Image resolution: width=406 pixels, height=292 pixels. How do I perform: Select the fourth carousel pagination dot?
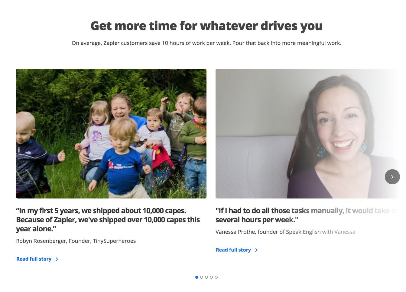coord(211,277)
